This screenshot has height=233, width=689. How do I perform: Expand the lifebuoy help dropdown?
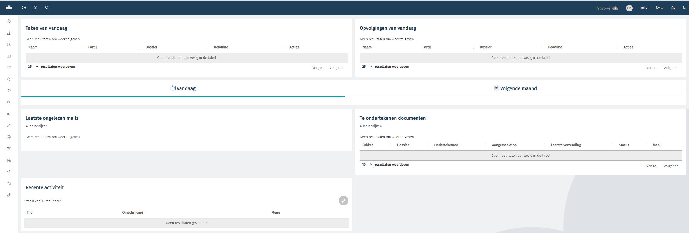point(659,8)
